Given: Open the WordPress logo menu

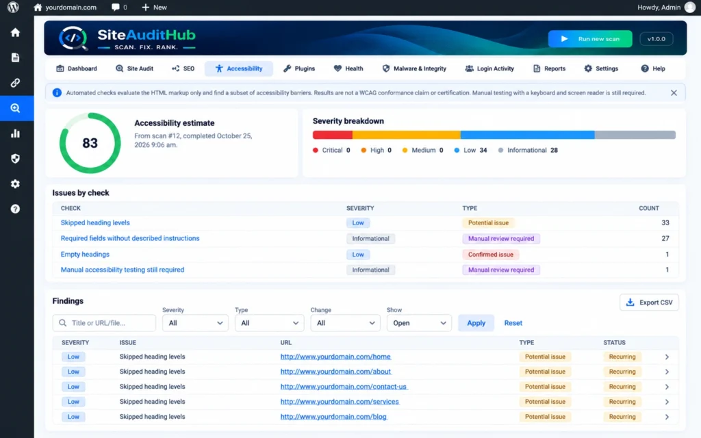Looking at the screenshot, I should [x=13, y=7].
